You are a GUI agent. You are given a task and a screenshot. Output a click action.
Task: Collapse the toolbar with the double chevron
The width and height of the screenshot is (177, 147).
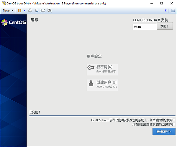pyautogui.click(x=165, y=11)
